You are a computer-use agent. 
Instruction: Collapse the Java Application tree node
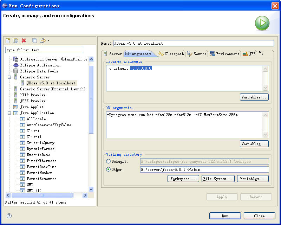pyautogui.click(x=9, y=113)
